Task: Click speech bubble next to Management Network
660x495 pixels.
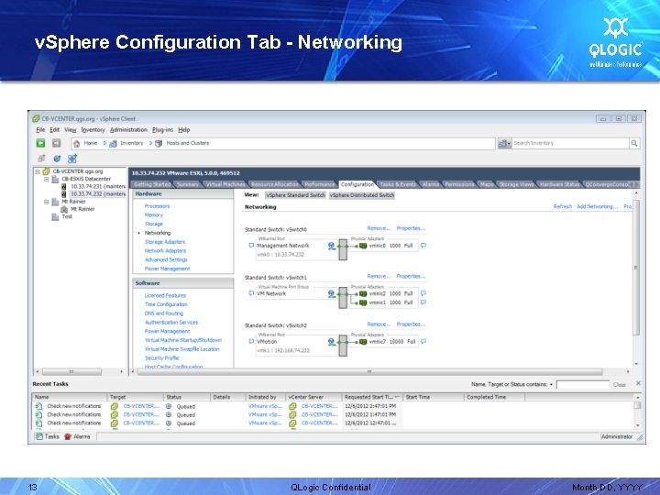Action: coord(251,246)
